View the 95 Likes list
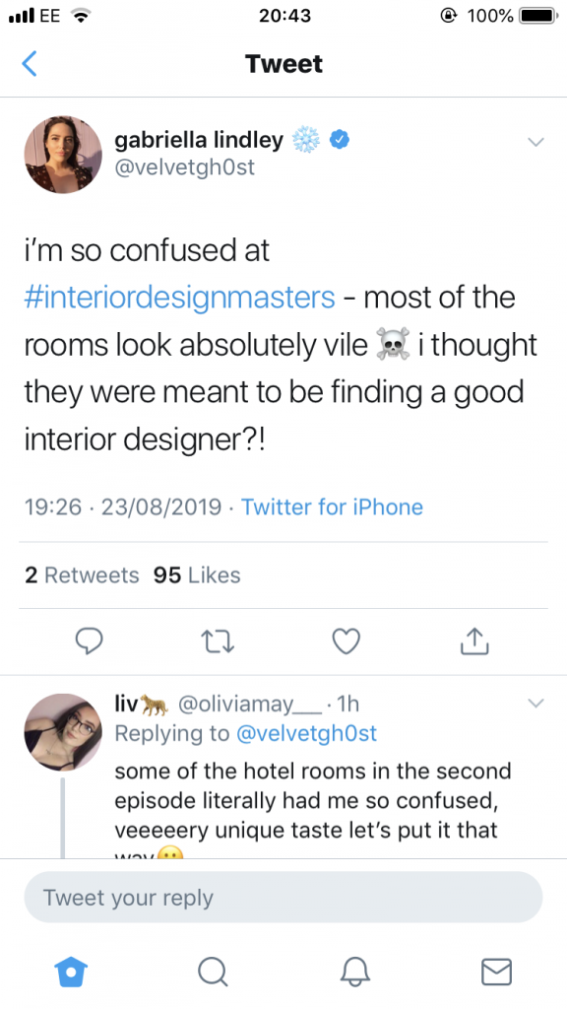 click(x=197, y=574)
